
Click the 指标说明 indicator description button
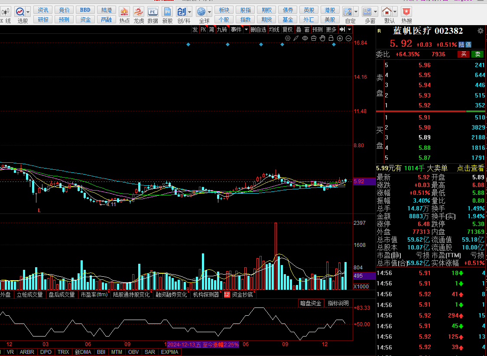coord(338,303)
